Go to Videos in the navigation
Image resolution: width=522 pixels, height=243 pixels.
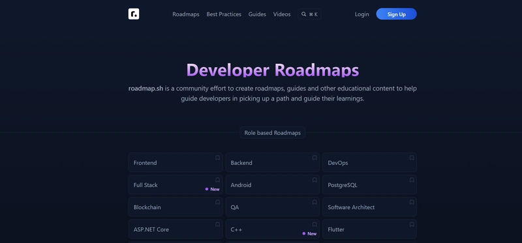pos(282,14)
